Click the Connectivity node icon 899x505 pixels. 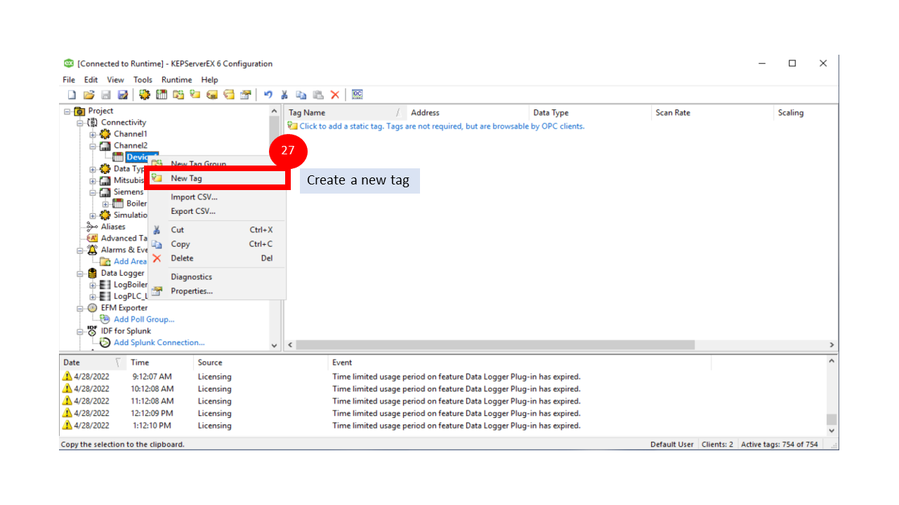tap(93, 122)
